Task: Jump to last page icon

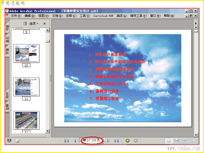Action: click(117, 141)
